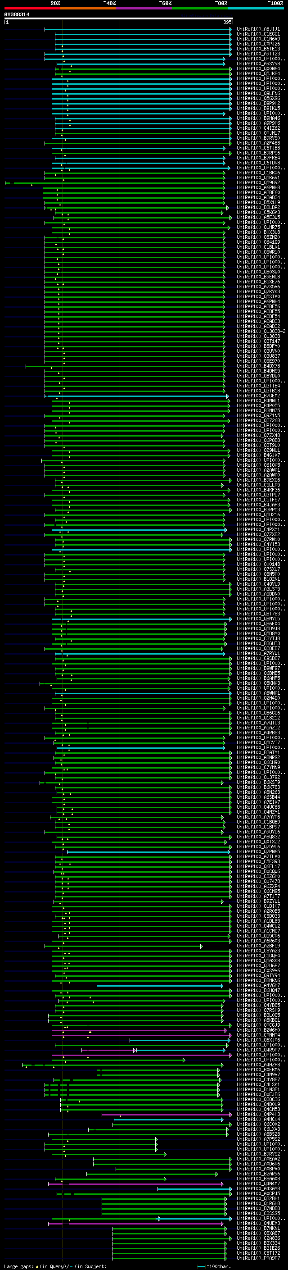Viewport: 288px width, 1270px height.
Task: Open hit UniRef100_A8WNA1
Action: pyautogui.click(x=258, y=693)
